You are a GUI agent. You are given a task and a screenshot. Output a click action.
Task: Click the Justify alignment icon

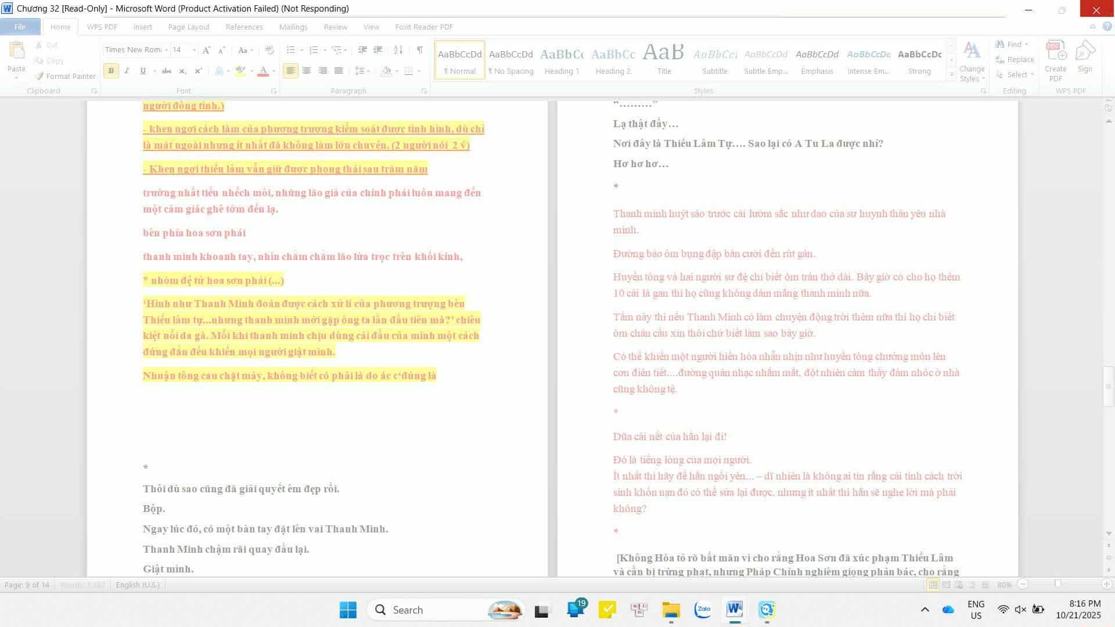coord(339,71)
